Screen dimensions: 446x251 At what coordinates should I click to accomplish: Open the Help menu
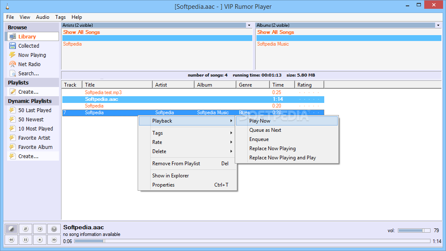77,17
